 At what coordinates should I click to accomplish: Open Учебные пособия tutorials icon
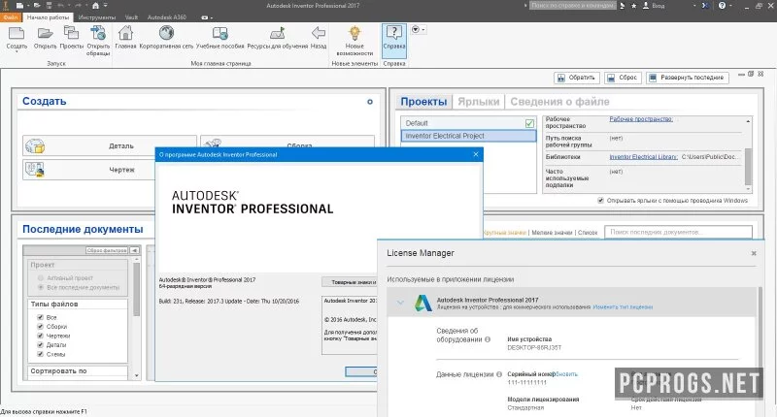pyautogui.click(x=220, y=33)
